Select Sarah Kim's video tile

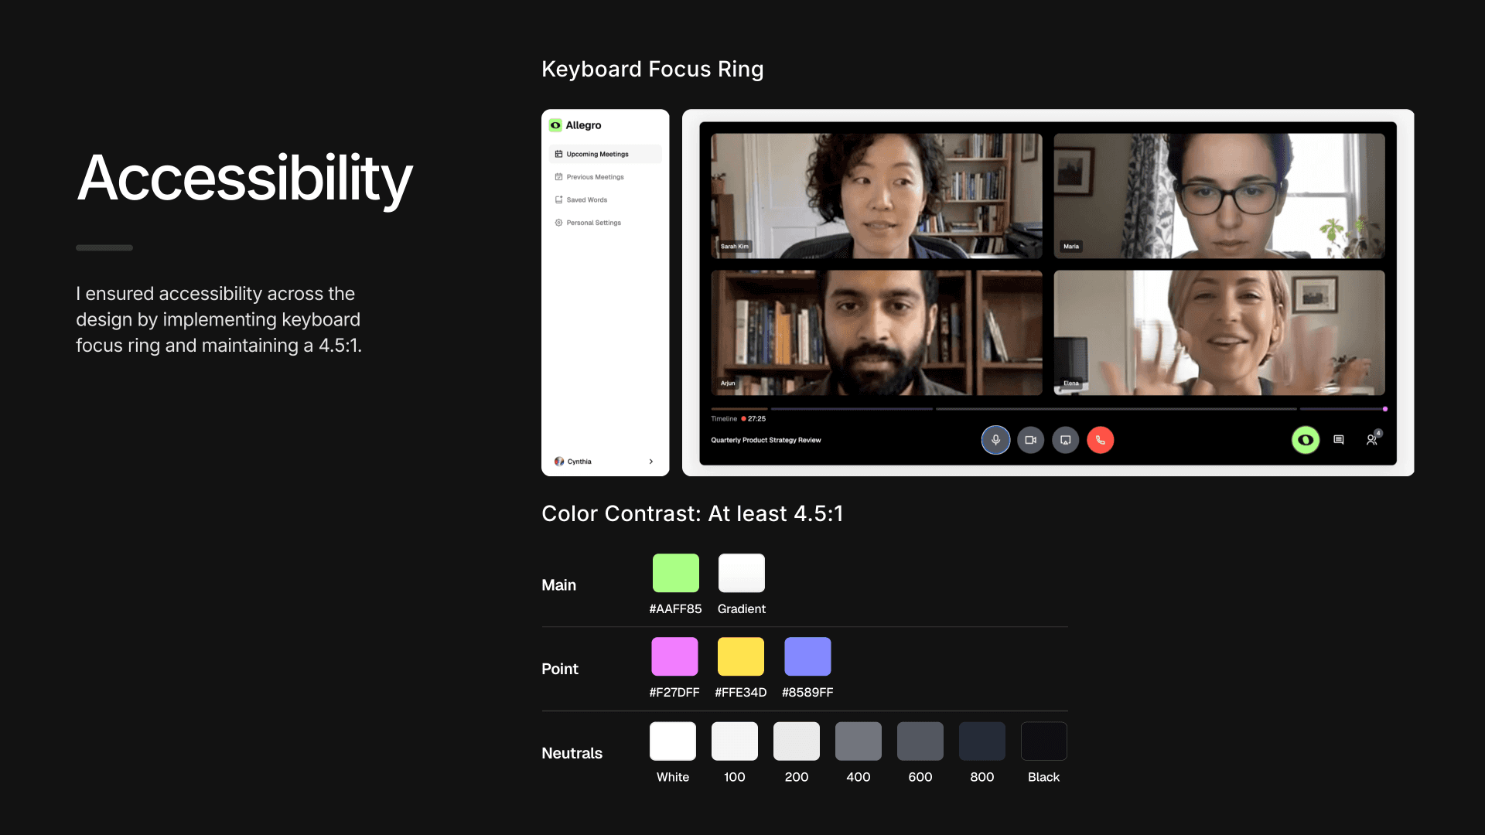[x=876, y=196]
